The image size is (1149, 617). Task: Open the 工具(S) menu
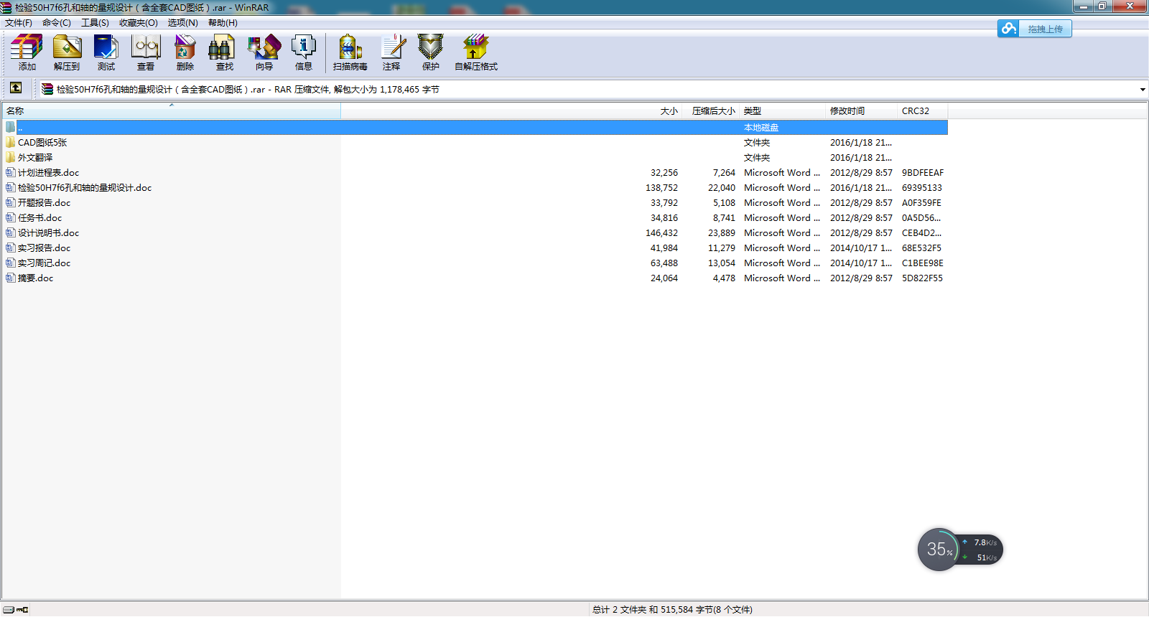95,23
